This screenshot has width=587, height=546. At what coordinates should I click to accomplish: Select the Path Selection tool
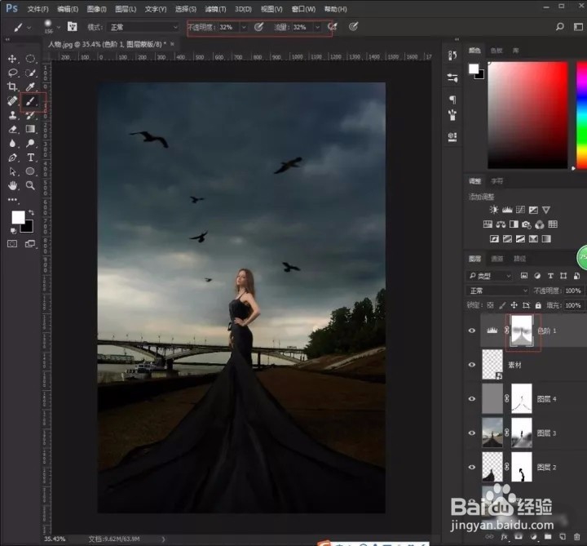pyautogui.click(x=12, y=171)
